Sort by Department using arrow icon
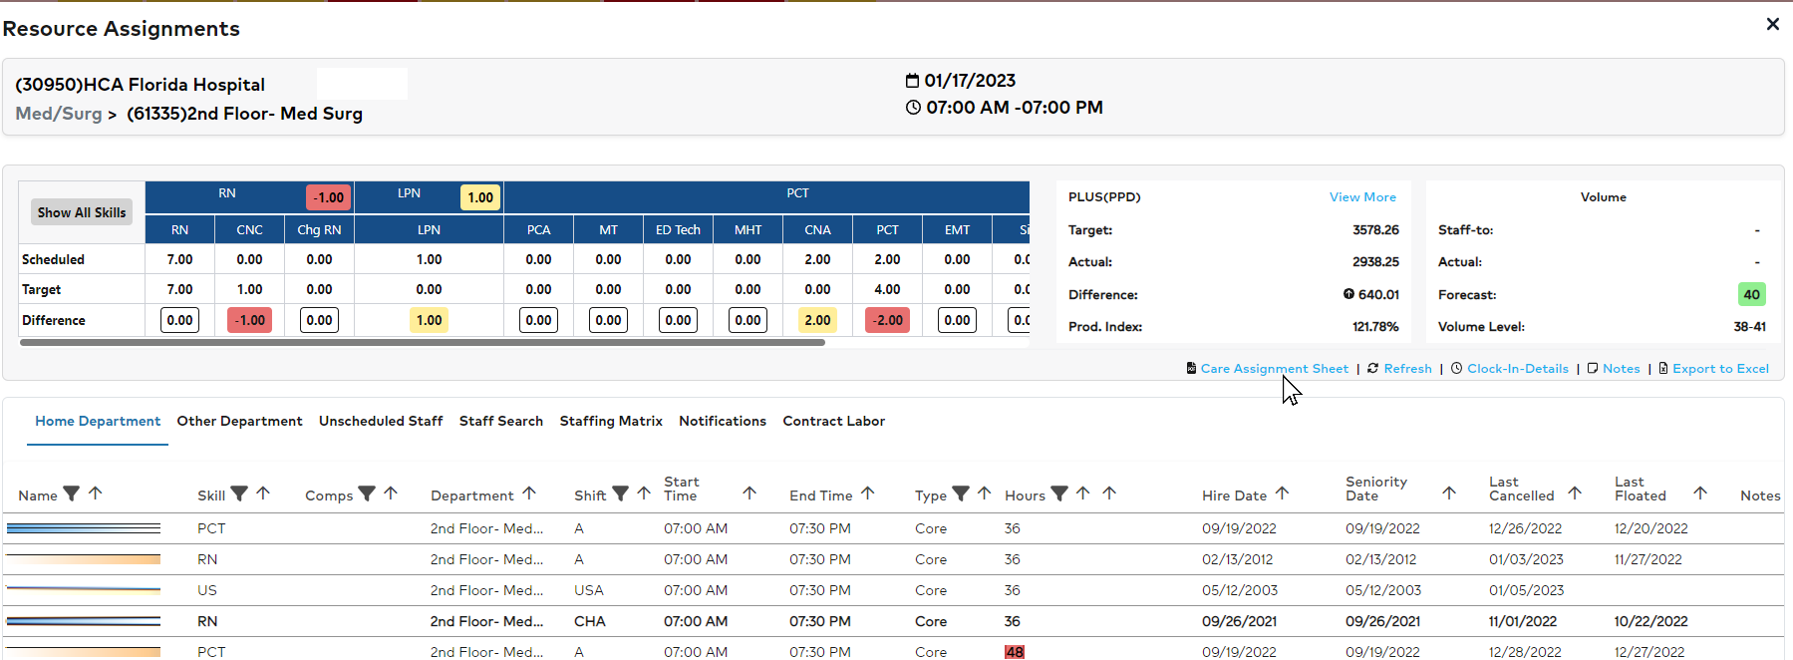This screenshot has height=660, width=1793. (x=529, y=494)
